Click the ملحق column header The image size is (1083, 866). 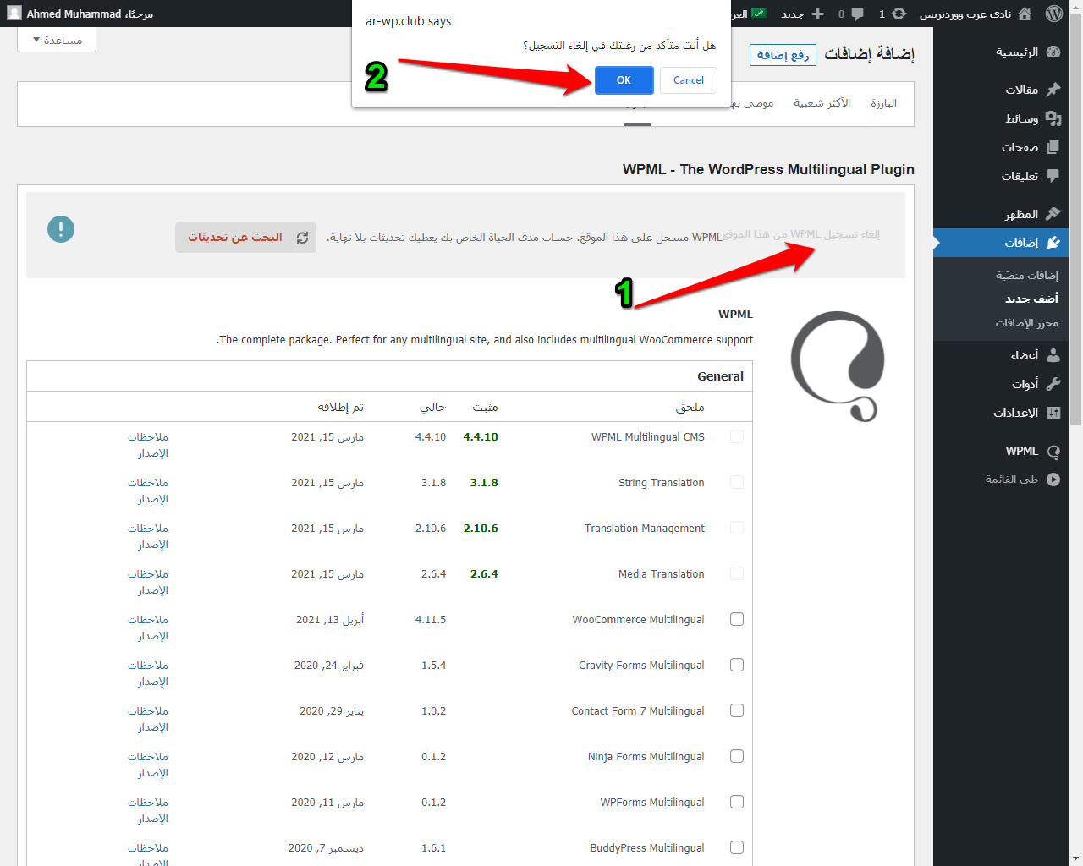point(690,407)
